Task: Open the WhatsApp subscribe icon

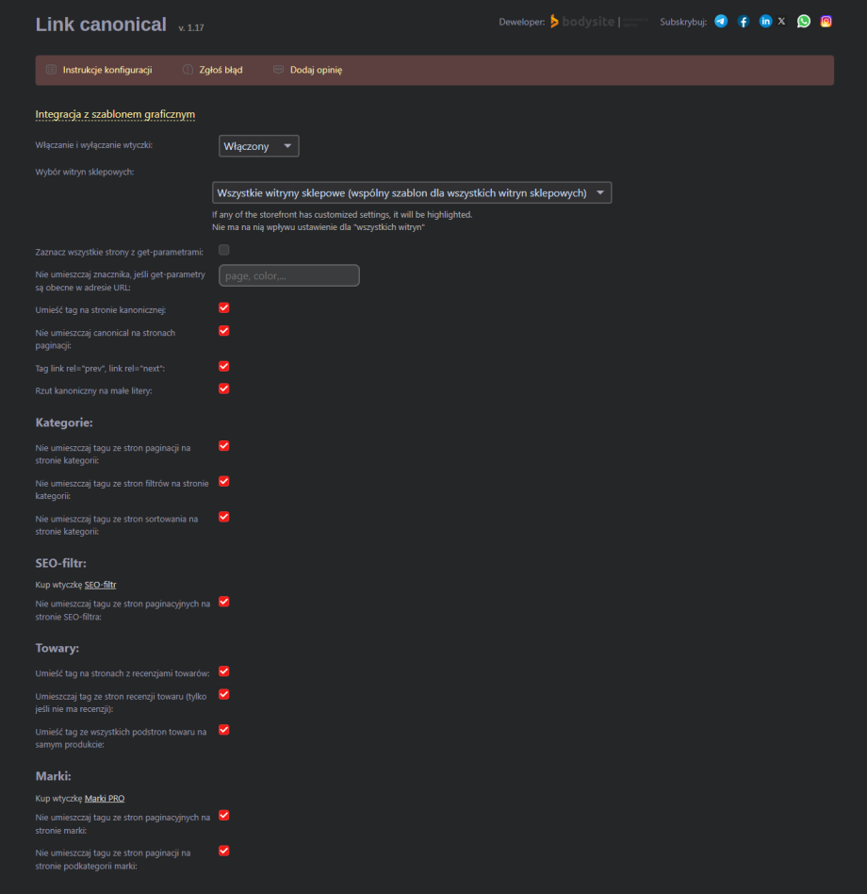Action: (803, 22)
